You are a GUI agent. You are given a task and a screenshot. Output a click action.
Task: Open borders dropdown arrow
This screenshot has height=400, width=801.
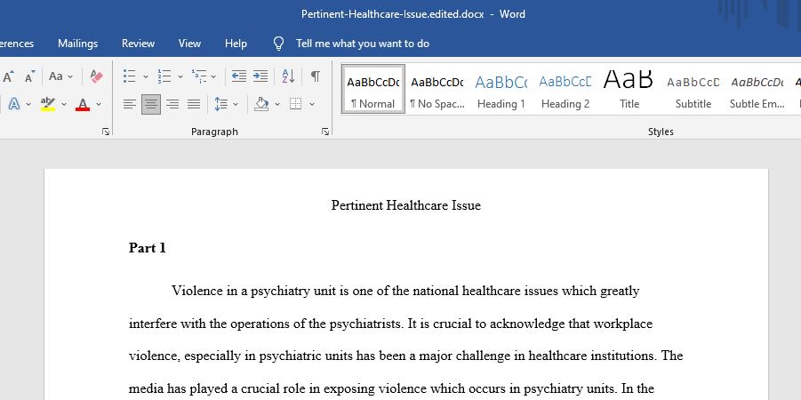(x=312, y=105)
